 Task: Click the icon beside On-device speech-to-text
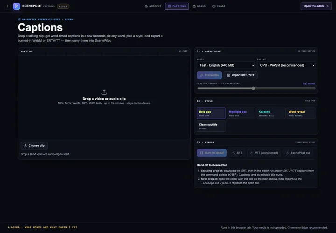(x=19, y=19)
